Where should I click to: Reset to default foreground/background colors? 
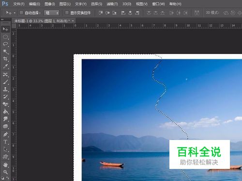point(2,178)
